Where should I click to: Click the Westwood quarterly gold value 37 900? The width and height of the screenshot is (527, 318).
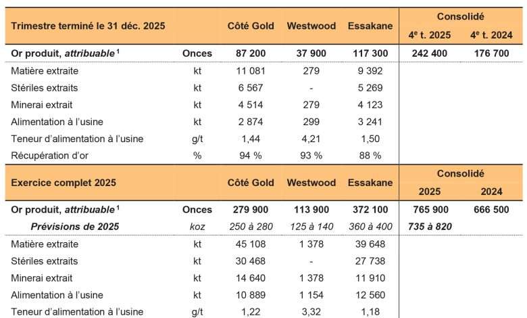pos(310,53)
